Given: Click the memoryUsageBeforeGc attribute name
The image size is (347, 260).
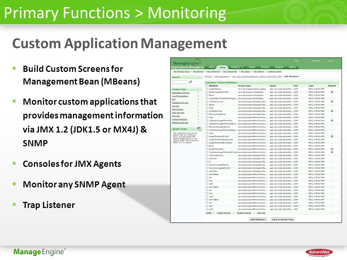Looking at the screenshot, I should [x=219, y=168].
